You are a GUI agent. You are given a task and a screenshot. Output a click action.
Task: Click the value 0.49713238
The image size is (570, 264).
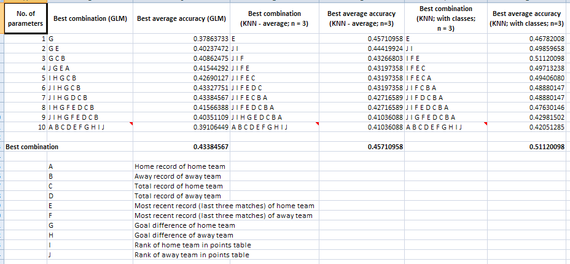[547, 68]
